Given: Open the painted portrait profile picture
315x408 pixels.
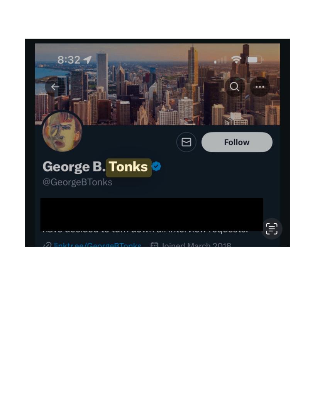Looking at the screenshot, I should 62,131.
